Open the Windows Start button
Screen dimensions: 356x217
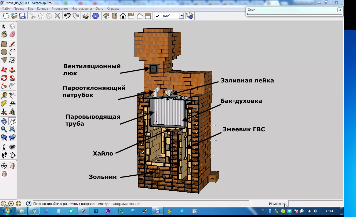7,211
